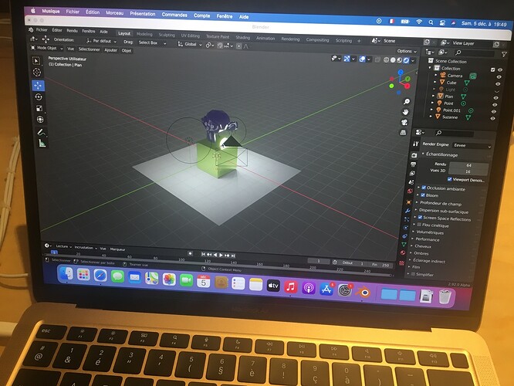
Task: Open the Mode Objet dropdown
Action: point(47,48)
